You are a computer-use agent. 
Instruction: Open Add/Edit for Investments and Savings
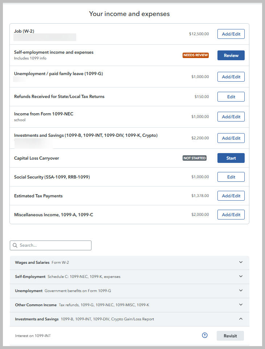[231, 138]
